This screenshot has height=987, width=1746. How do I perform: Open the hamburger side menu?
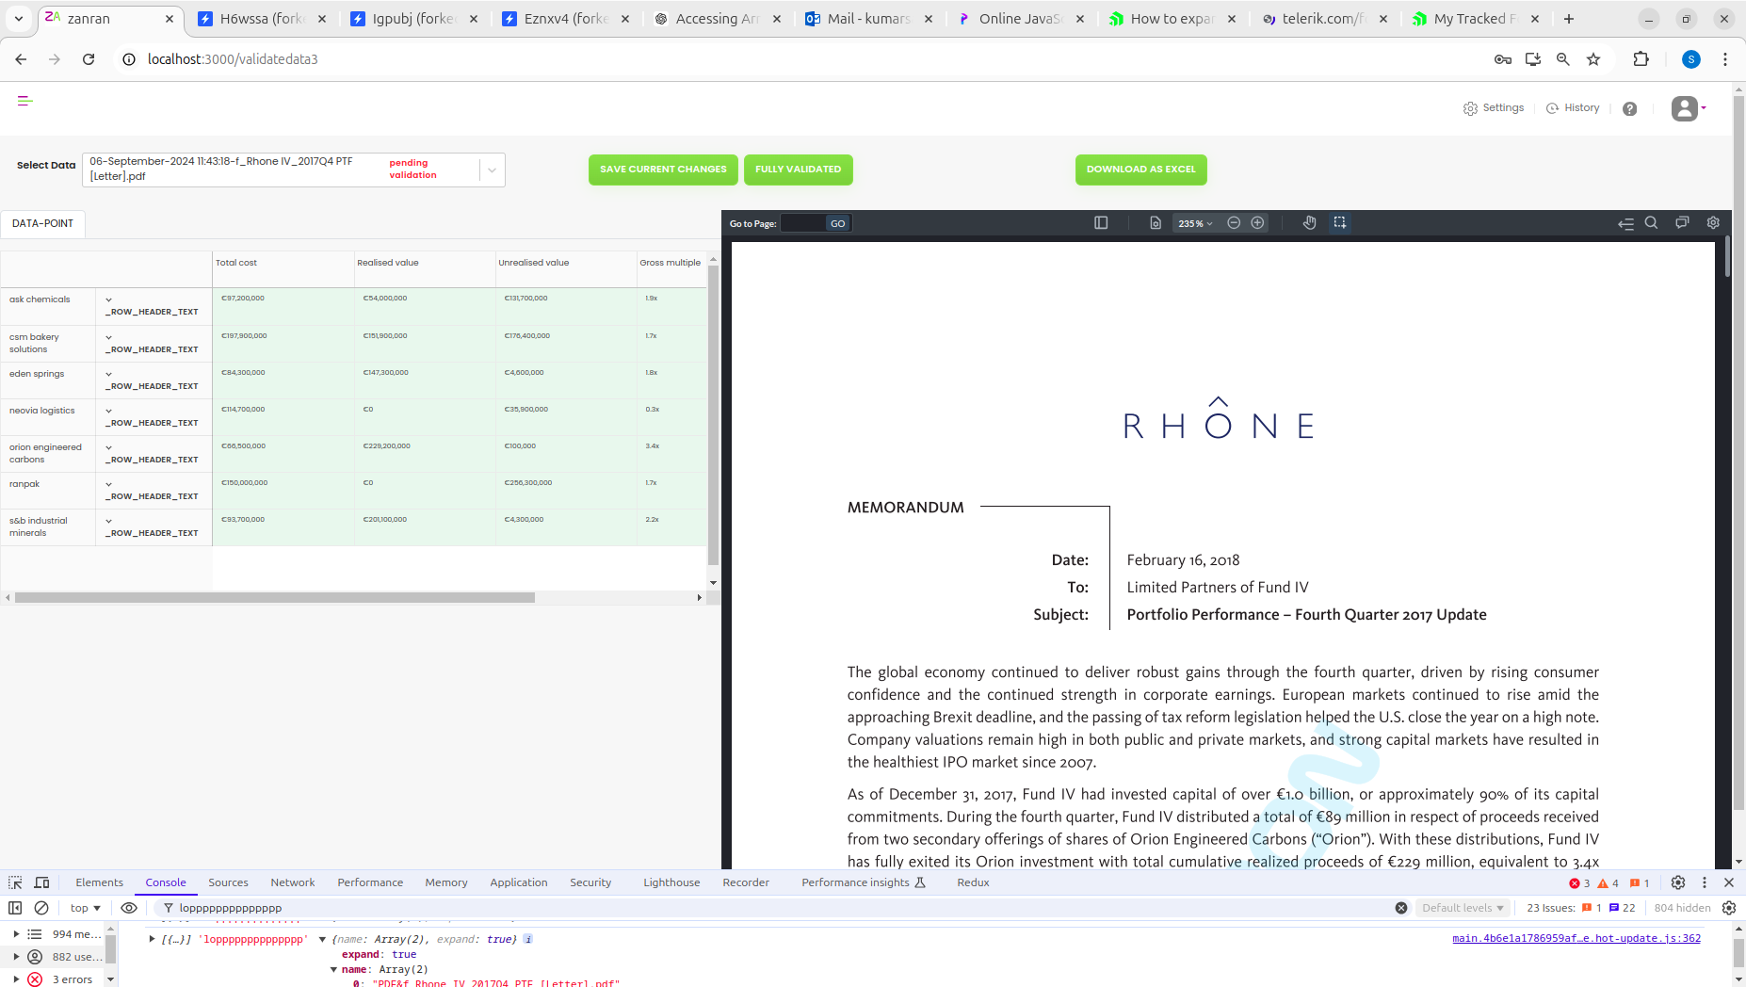tap(25, 101)
